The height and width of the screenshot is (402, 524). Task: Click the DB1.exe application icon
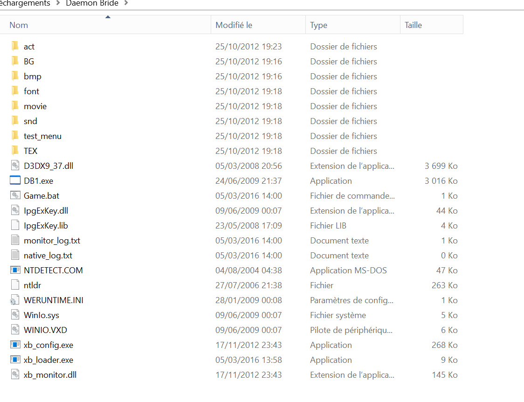(x=15, y=181)
